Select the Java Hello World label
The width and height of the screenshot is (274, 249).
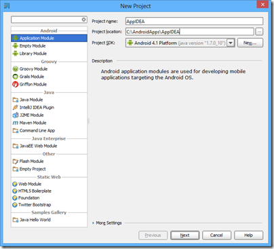35,220
